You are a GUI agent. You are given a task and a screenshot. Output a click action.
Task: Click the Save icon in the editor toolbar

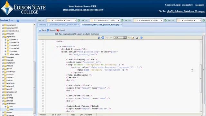[x=40, y=30]
